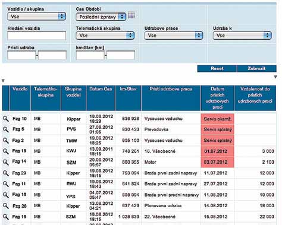Viewport: 282px width, 225px height.
Task: Collapse filter panel with left triangle arrow
Action: click(3, 81)
